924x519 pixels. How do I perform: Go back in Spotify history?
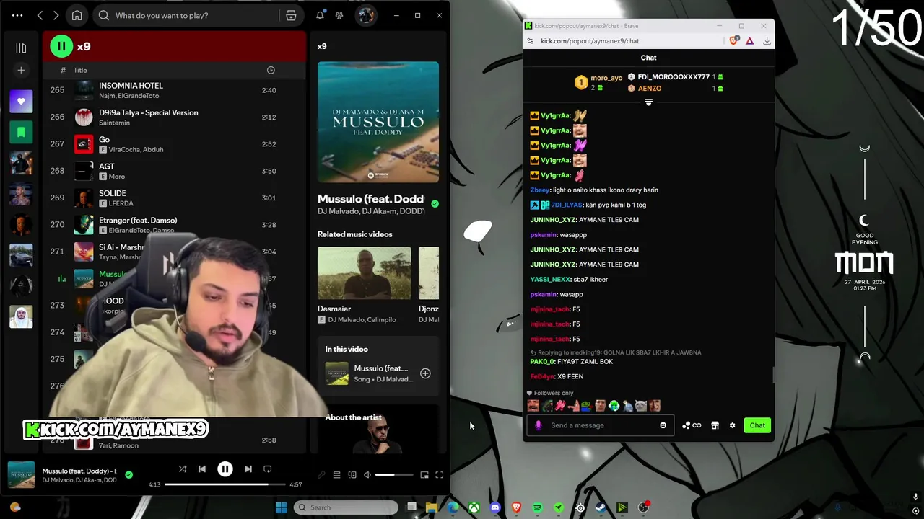[40, 15]
